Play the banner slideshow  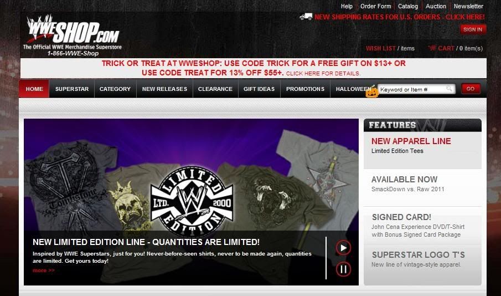(x=343, y=248)
